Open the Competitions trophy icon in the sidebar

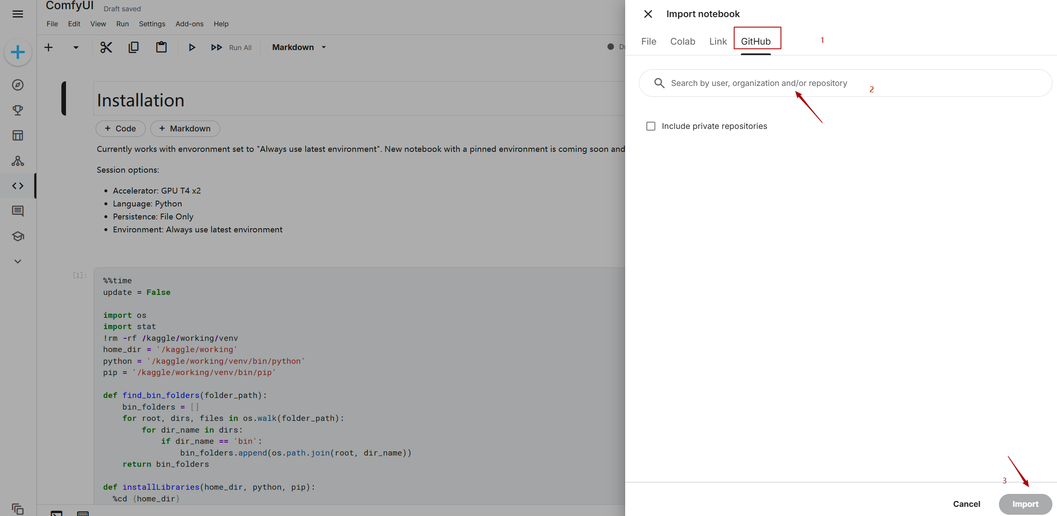[x=18, y=110]
